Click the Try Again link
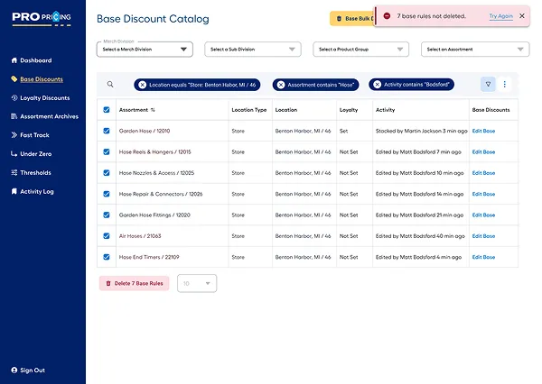Image resolution: width=542 pixels, height=384 pixels. coord(500,16)
